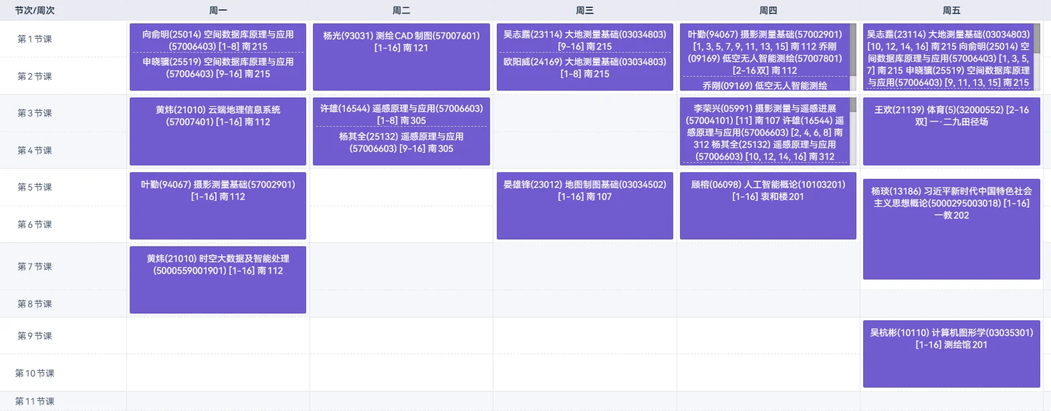Open Monday's 叶勤 摄影测量基础 card in 南112
Image resolution: width=1051 pixels, height=411 pixels.
[x=218, y=205]
